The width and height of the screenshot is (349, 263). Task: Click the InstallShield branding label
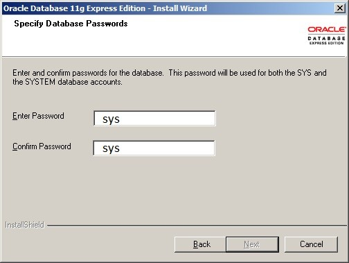(x=25, y=225)
